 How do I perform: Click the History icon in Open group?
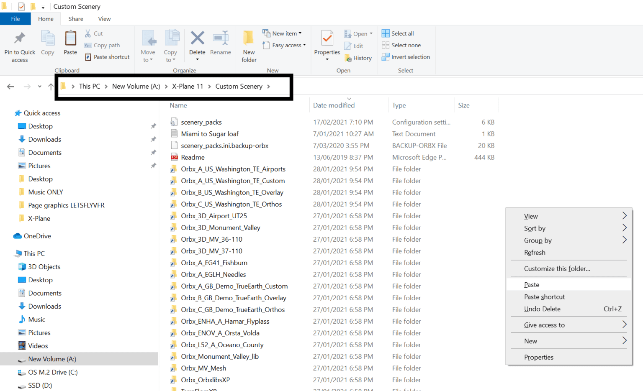click(x=348, y=58)
